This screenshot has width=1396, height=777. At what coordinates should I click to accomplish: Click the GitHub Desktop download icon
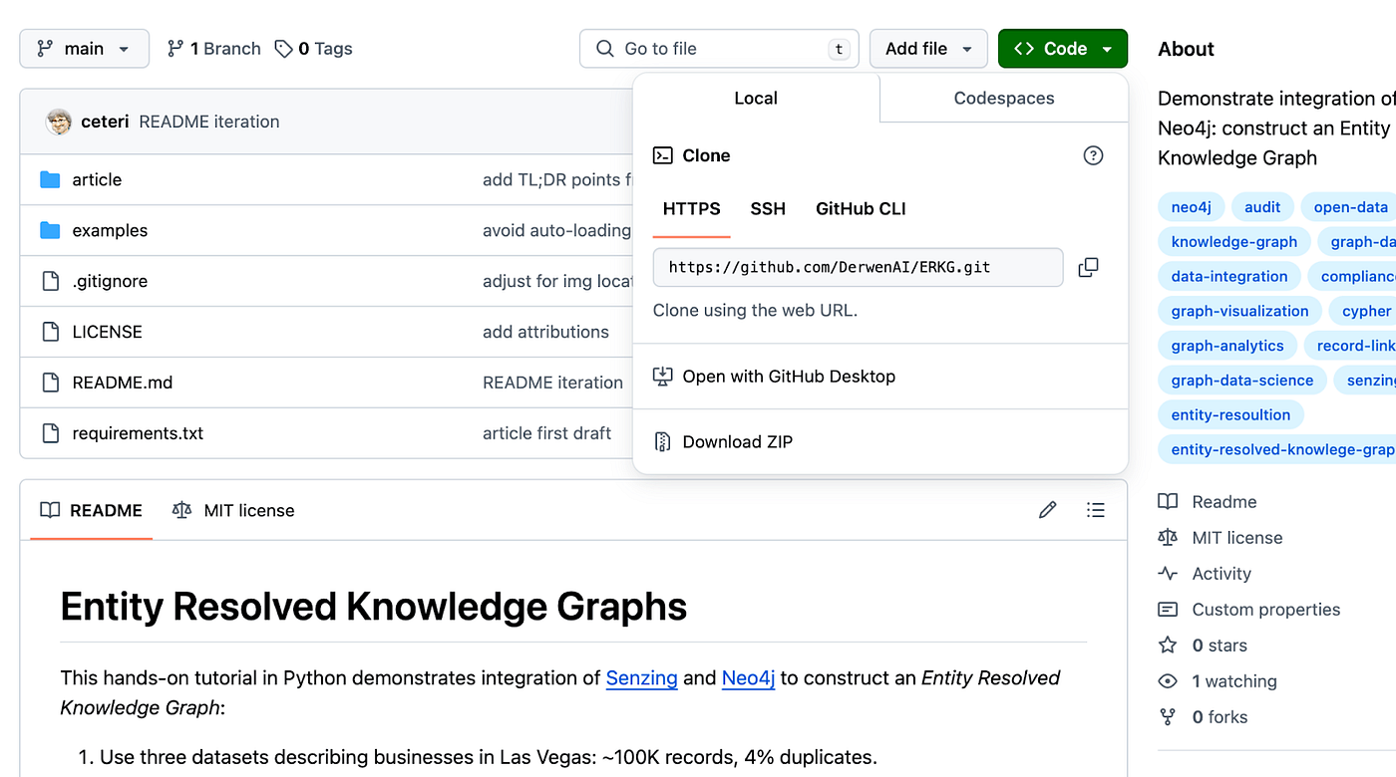tap(662, 377)
